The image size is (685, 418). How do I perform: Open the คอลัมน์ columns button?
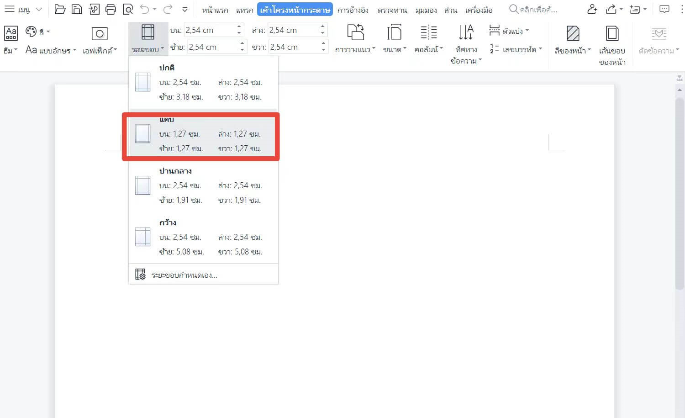429,39
